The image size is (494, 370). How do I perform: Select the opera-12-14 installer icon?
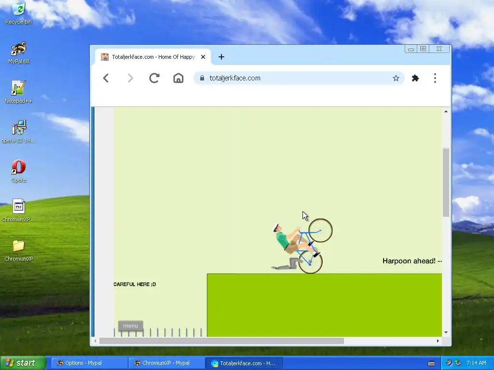(x=19, y=132)
